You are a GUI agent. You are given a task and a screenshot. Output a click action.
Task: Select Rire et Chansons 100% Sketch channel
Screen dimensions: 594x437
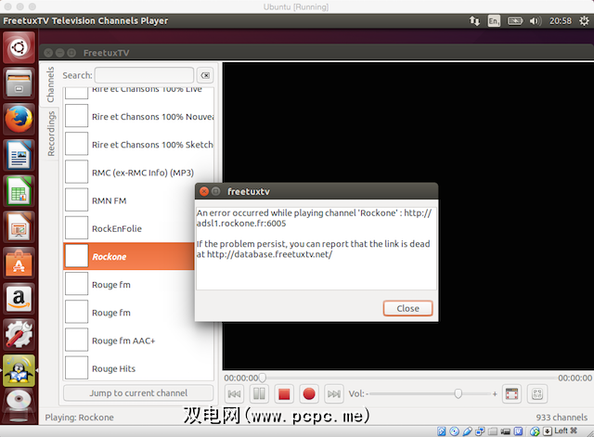point(139,145)
